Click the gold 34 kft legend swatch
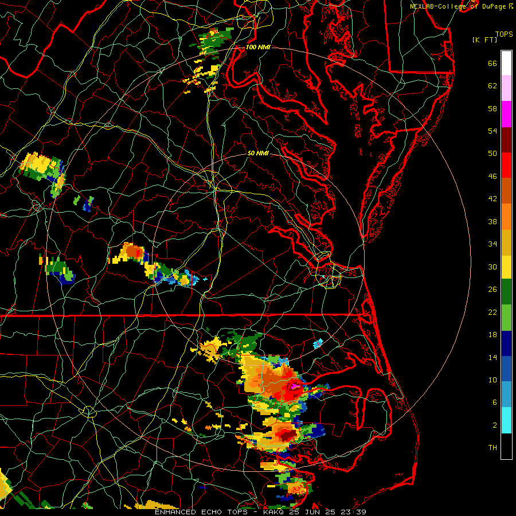Viewport: 516px width, 516px height. [506, 243]
